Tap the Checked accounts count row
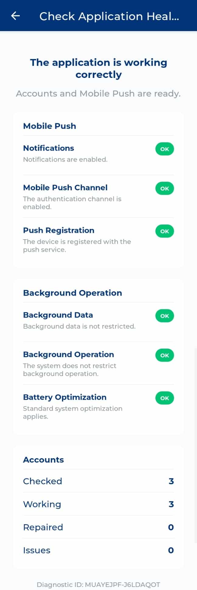197x590 pixels. point(98,481)
